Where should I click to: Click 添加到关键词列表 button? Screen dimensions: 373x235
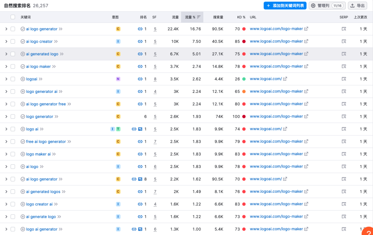point(285,5)
